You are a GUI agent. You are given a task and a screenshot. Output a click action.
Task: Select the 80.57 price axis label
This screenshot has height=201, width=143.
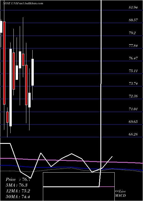click(x=133, y=20)
